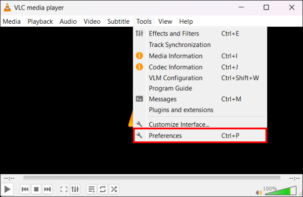Choose Effects and Filters
This screenshot has height=197, width=303.
[200, 34]
